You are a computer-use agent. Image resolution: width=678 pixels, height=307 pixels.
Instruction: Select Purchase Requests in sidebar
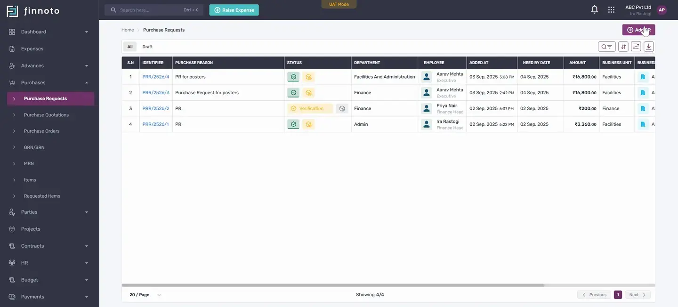click(50, 98)
